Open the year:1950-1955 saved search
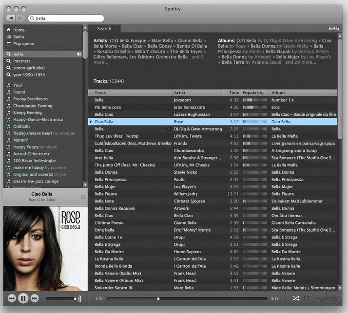Image resolution: width=348 pixels, height=313 pixels. click(x=29, y=74)
